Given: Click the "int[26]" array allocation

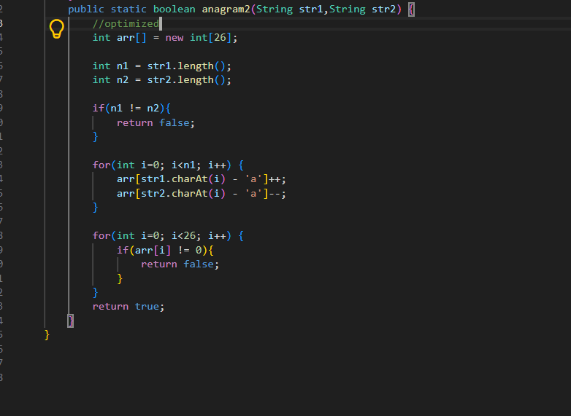Looking at the screenshot, I should click(x=210, y=38).
